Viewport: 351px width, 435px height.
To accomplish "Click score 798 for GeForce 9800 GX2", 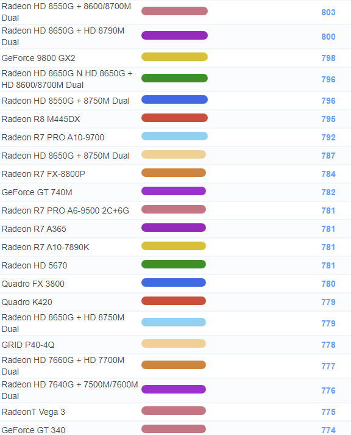I will pos(328,58).
